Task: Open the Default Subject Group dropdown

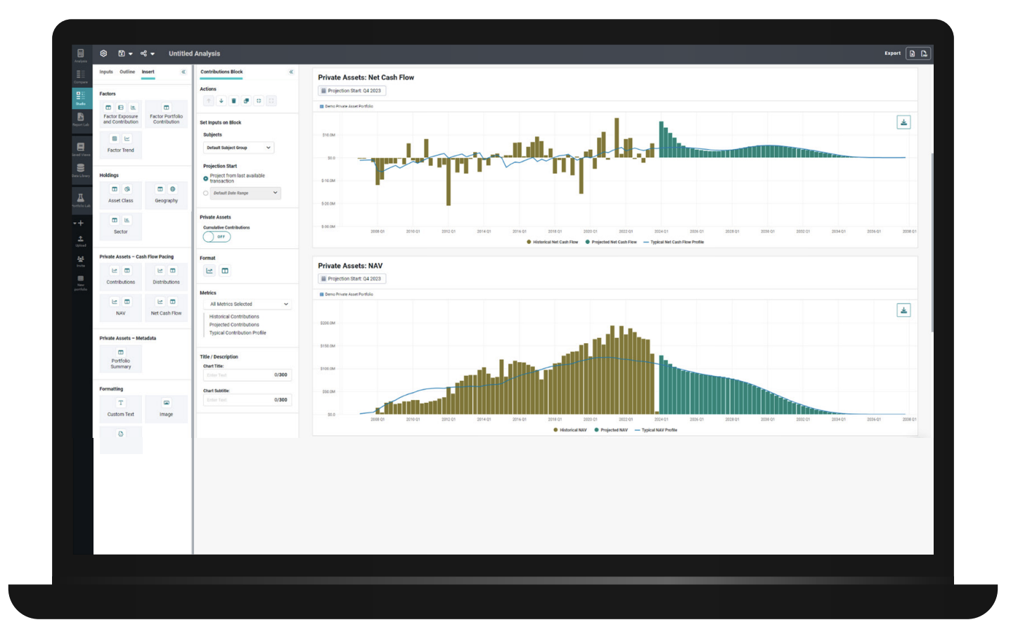Action: click(238, 148)
